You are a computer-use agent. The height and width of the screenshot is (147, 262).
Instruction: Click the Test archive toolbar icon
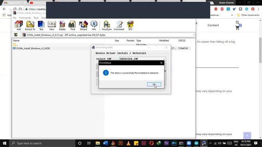click(41, 25)
